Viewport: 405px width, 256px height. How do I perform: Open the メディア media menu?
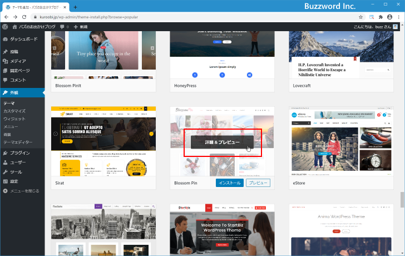tap(18, 61)
